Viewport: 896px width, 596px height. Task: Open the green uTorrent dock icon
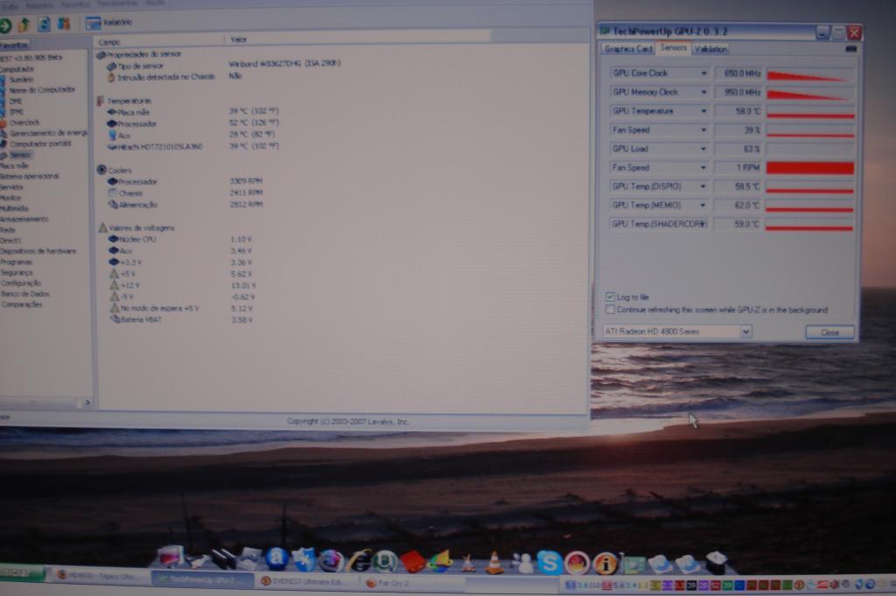pyautogui.click(x=385, y=562)
